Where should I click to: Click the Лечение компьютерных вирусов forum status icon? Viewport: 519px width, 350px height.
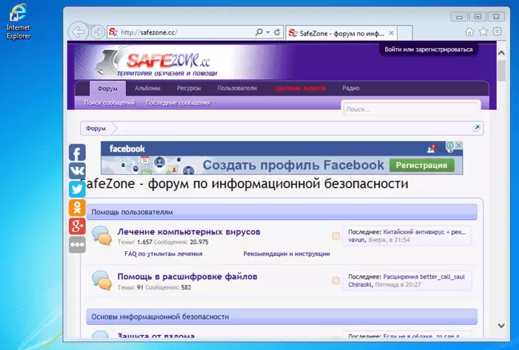coord(101,236)
